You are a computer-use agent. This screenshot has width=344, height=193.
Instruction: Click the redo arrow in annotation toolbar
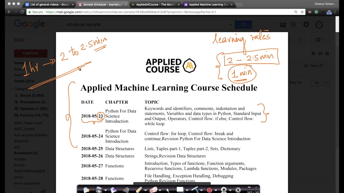pos(126,190)
